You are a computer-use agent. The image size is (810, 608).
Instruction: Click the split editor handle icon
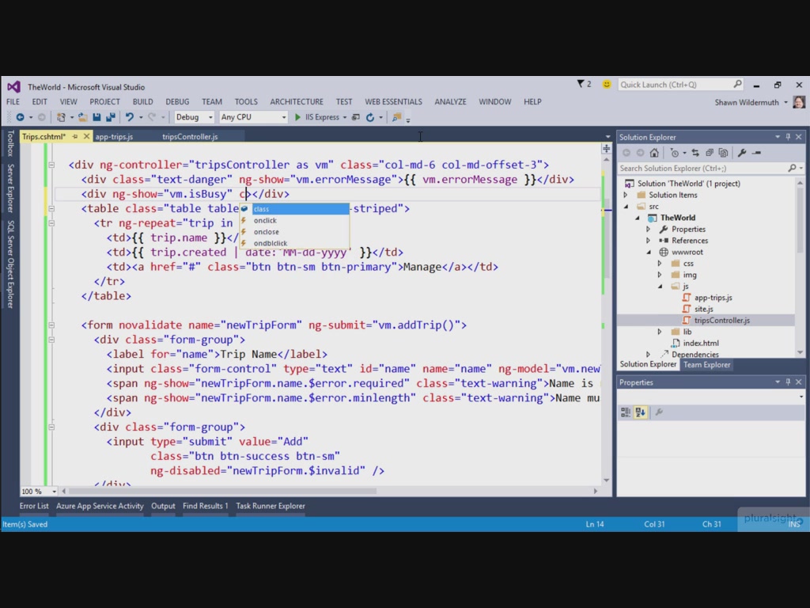pos(607,149)
